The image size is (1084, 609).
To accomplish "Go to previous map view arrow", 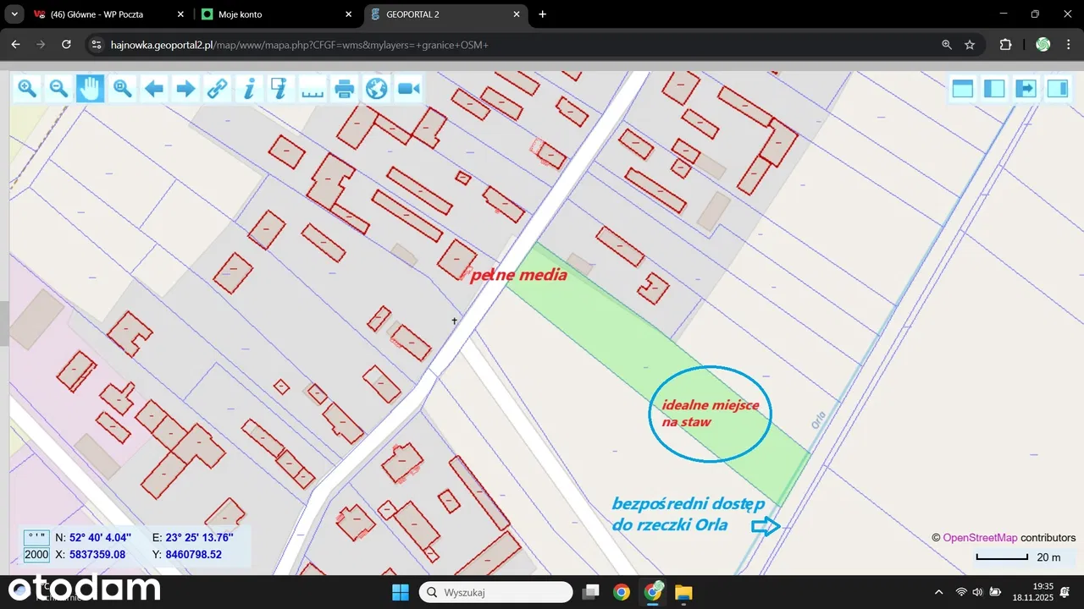I will [x=154, y=89].
